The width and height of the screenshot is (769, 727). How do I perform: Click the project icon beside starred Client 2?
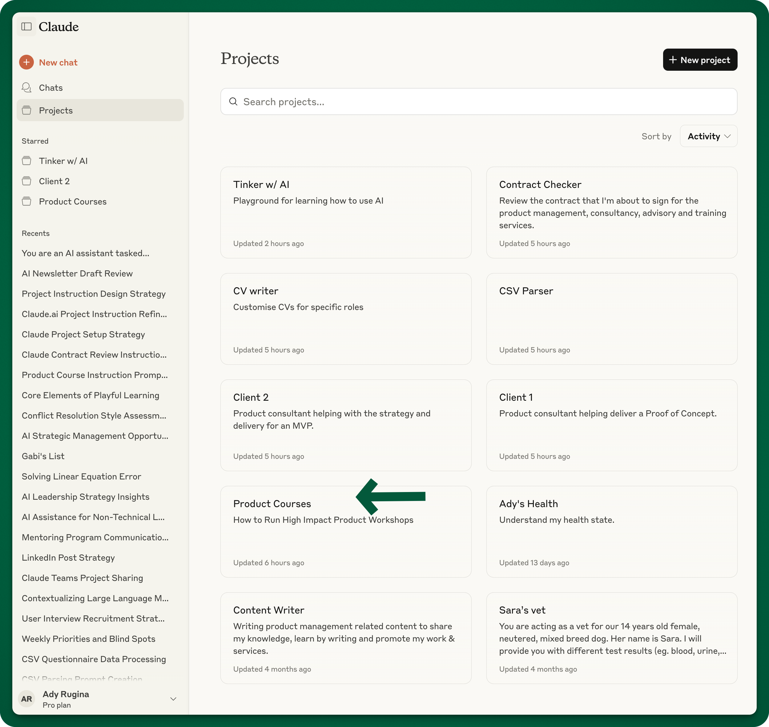26,181
